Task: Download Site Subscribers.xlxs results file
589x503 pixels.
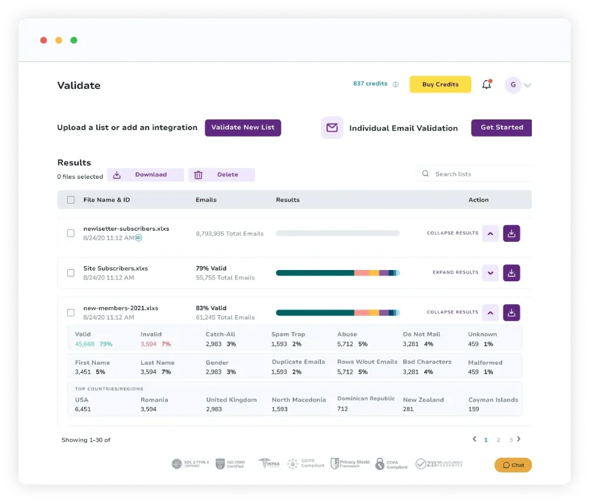Action: click(511, 273)
